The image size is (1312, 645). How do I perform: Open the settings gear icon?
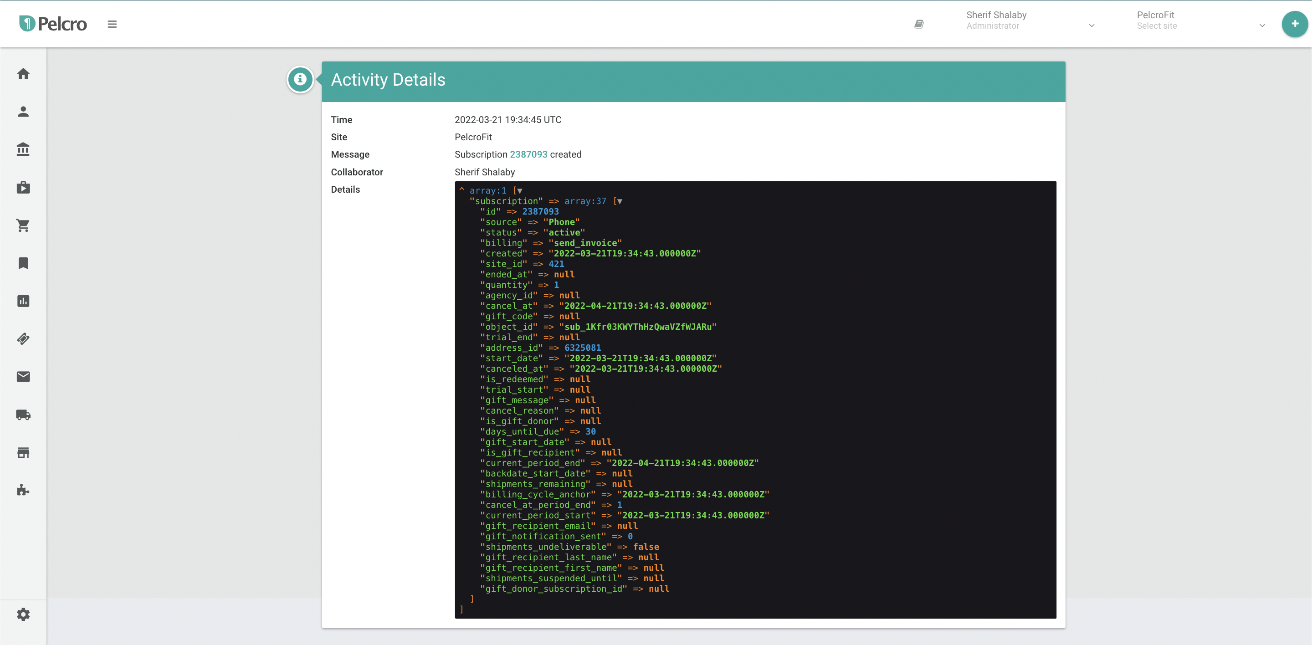(x=23, y=614)
